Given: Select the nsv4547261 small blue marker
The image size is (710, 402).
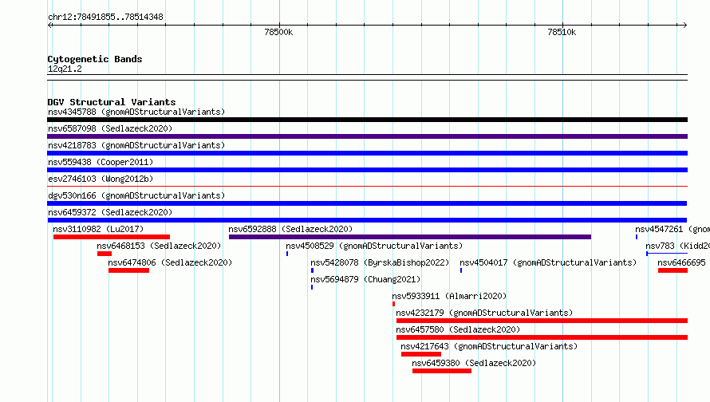Looking at the screenshot, I should pos(636,237).
